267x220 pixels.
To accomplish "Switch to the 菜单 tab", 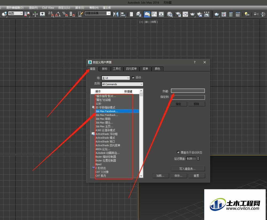I will point(145,69).
